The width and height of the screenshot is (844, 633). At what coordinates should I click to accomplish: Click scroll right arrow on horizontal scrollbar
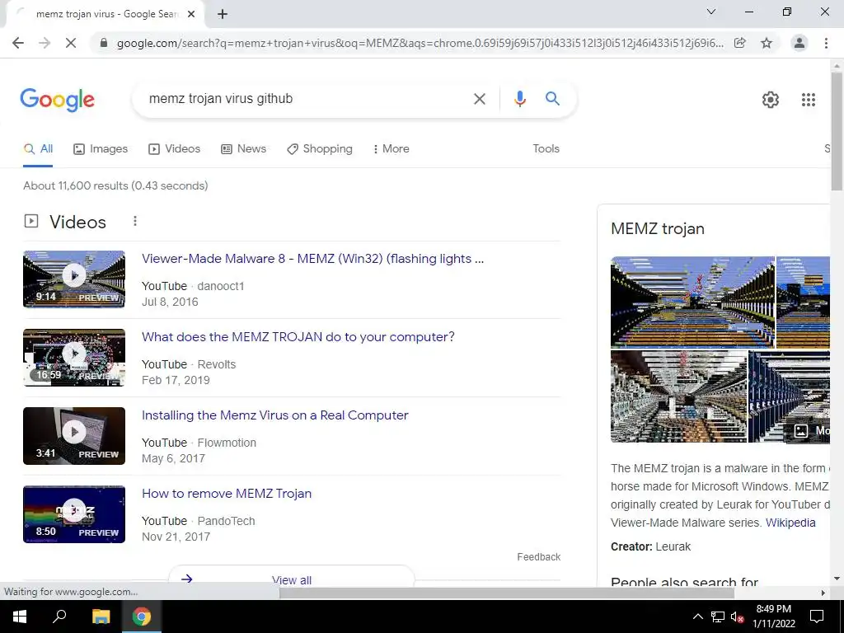coord(823,593)
